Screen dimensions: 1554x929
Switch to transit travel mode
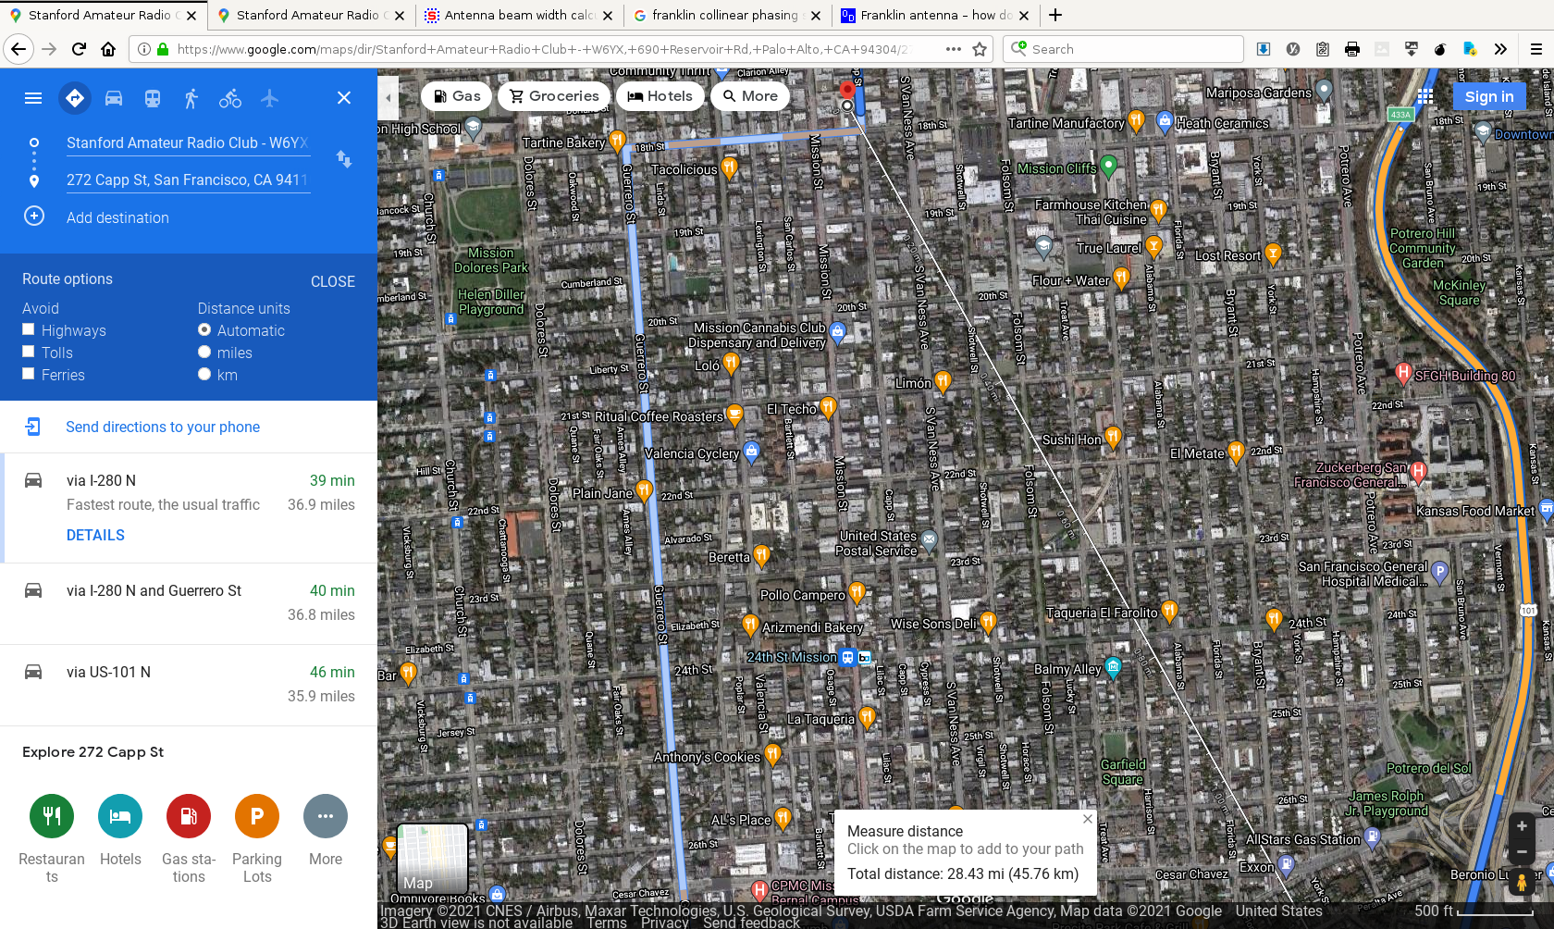153,98
